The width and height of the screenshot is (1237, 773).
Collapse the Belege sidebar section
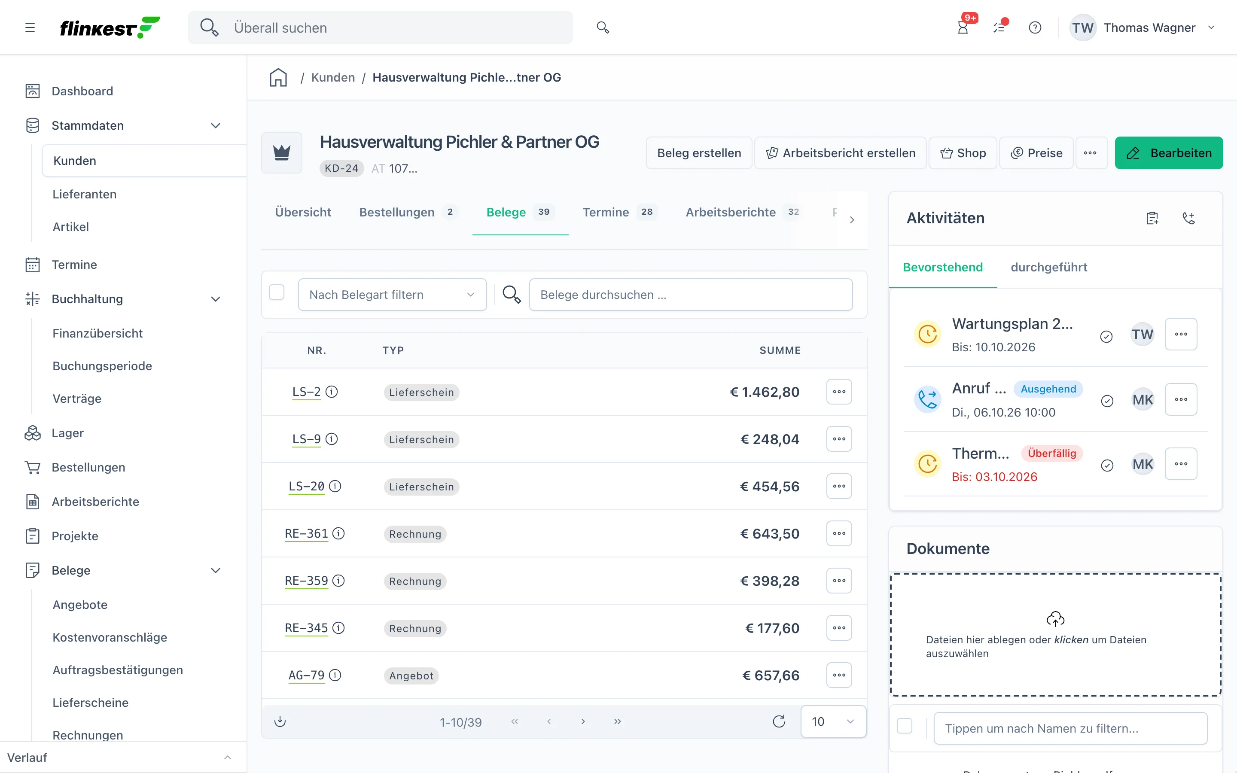[216, 571]
